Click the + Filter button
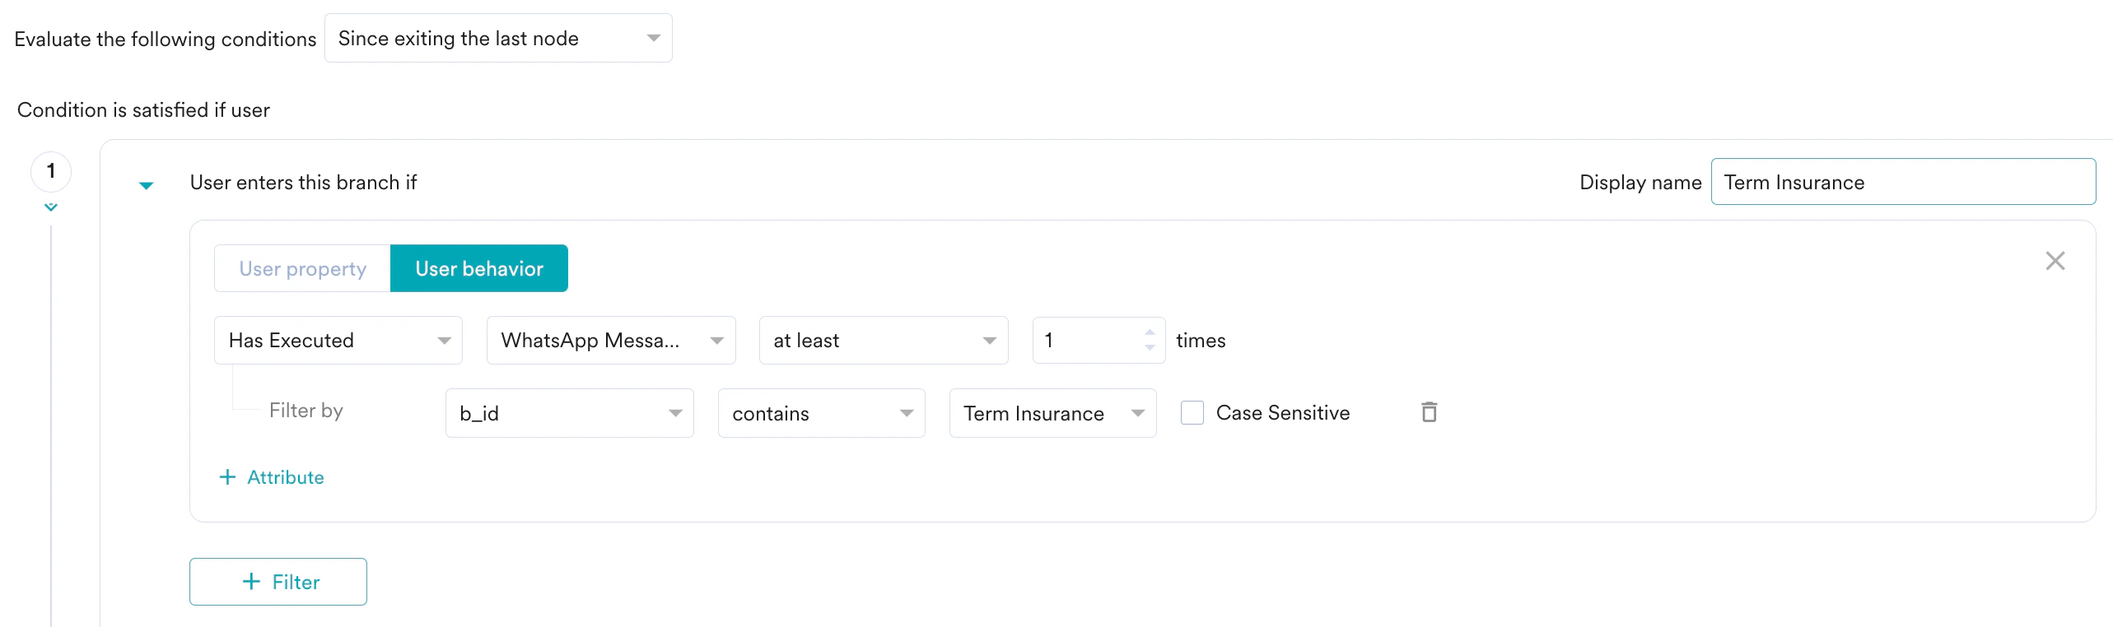This screenshot has width=2113, height=627. [x=278, y=582]
